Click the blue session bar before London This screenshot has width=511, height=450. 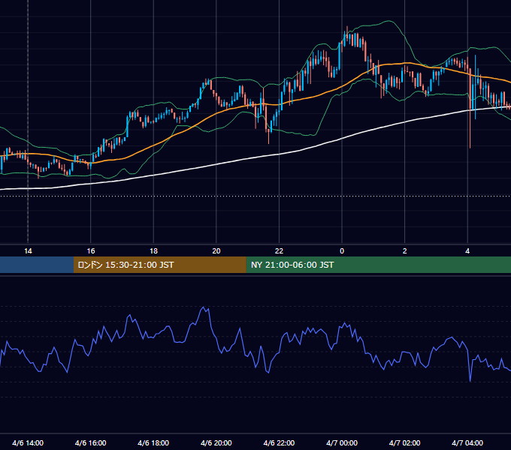(37, 265)
